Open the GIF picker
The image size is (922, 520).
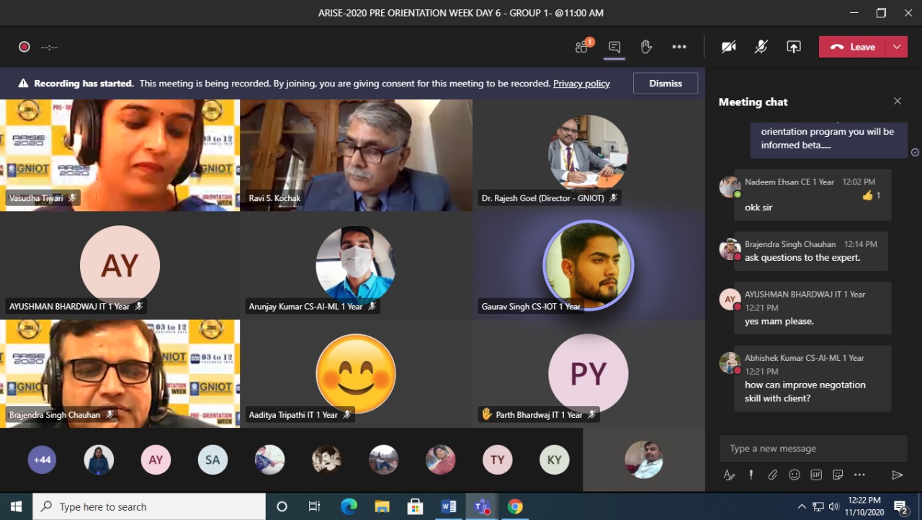tap(816, 475)
